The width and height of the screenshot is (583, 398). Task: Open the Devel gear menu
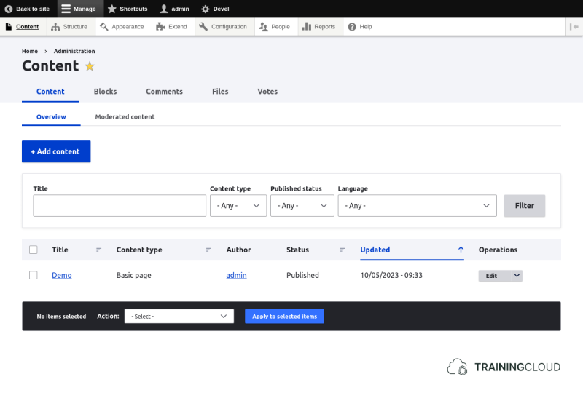coord(215,9)
